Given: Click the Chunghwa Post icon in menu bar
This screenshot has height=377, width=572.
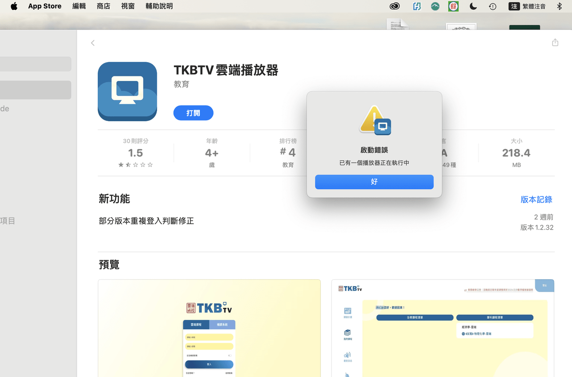Looking at the screenshot, I should coord(453,6).
